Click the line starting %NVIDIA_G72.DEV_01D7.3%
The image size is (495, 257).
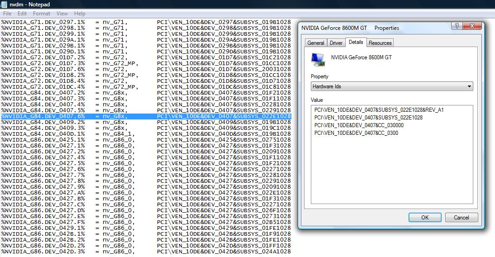tap(146, 63)
